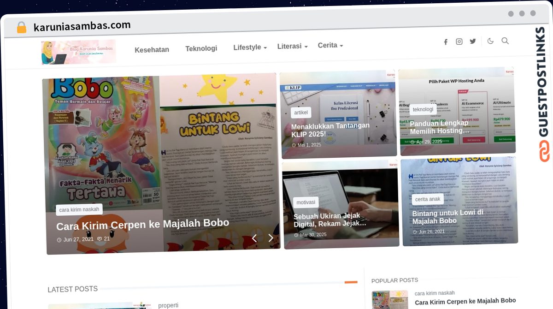Expand the Literasi dropdown menu
This screenshot has width=553, height=309.
pos(292,46)
